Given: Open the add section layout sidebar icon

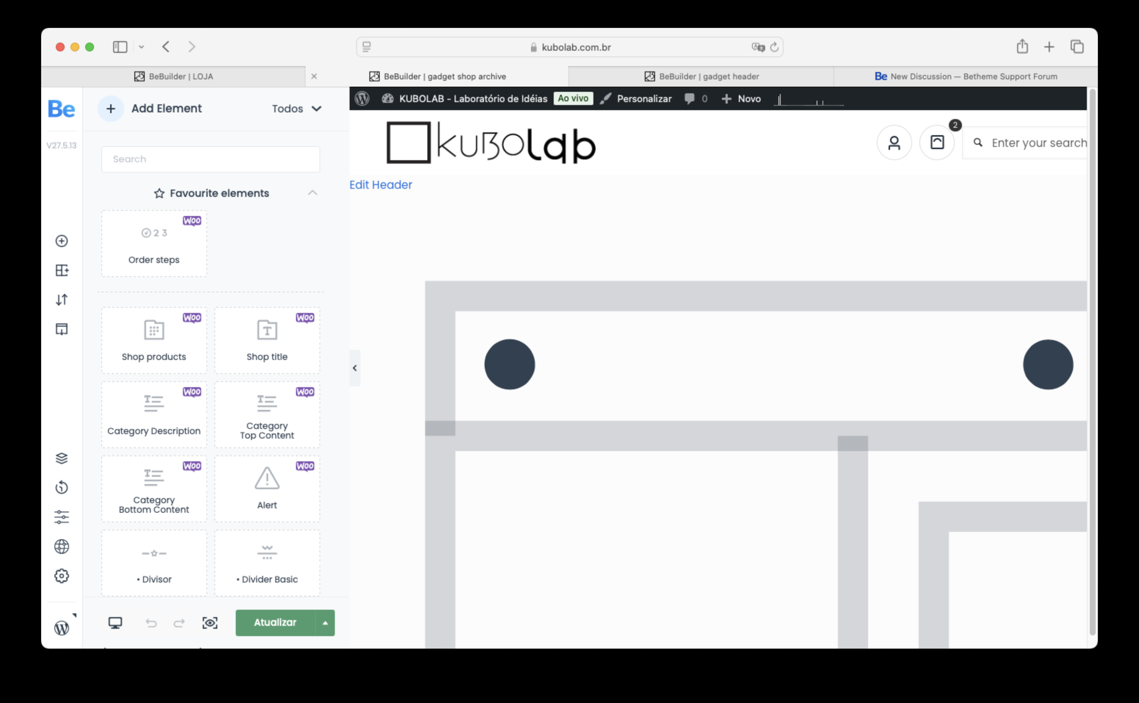Looking at the screenshot, I should (62, 270).
